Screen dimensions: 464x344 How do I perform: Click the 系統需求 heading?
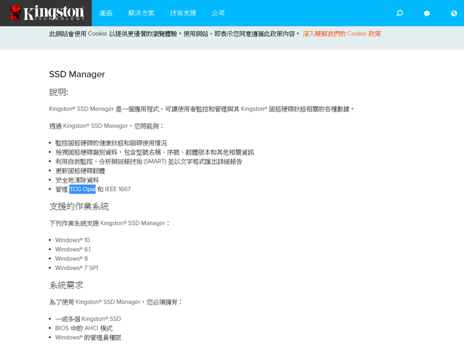(66, 285)
